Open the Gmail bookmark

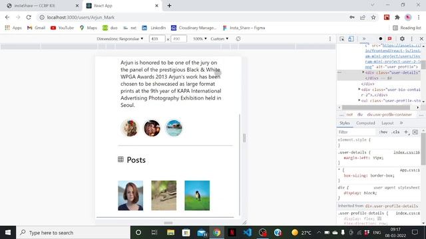tap(36, 28)
